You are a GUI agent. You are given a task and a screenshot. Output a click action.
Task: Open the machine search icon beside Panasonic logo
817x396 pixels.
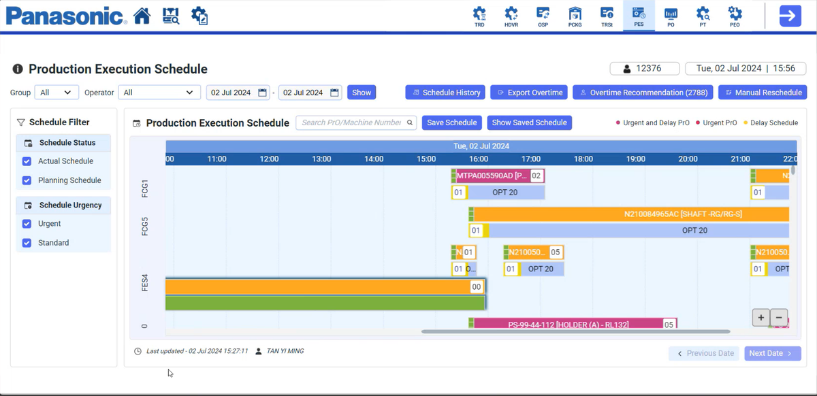pos(170,16)
